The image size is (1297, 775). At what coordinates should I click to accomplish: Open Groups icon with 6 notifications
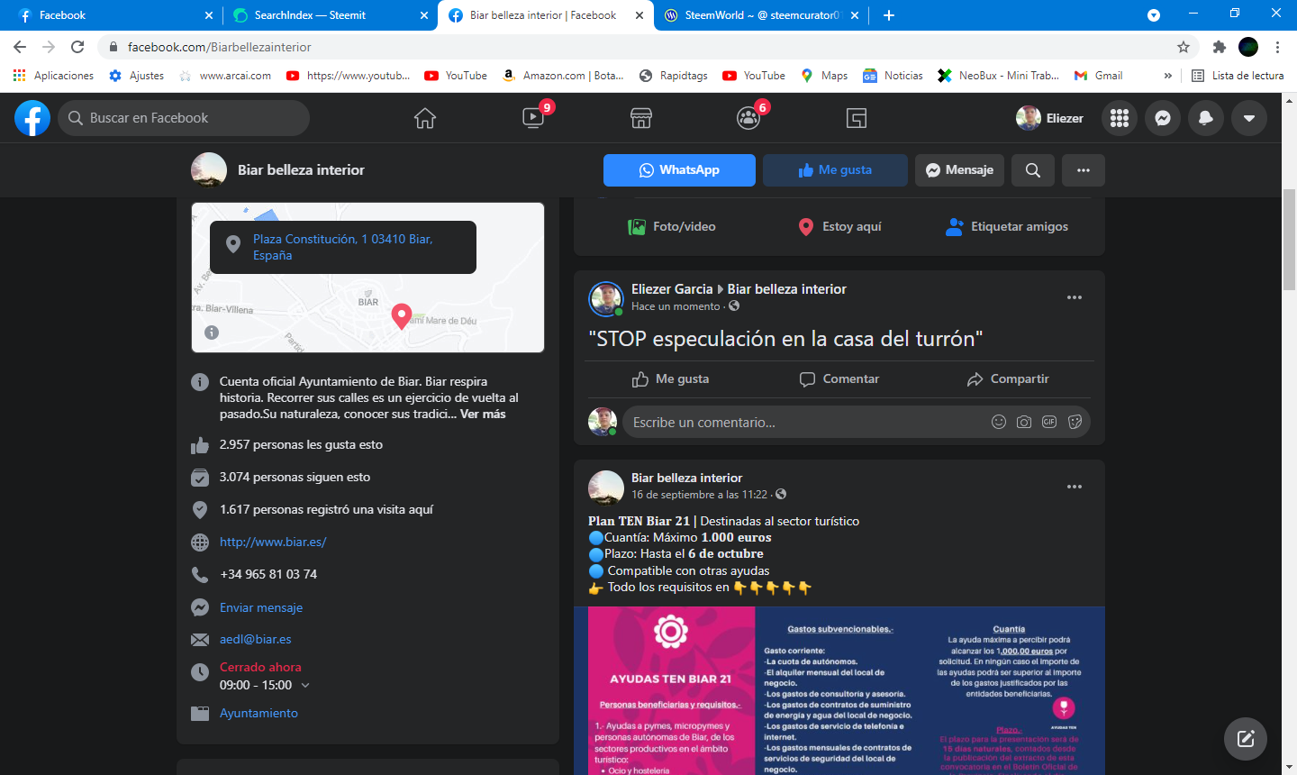tap(748, 118)
